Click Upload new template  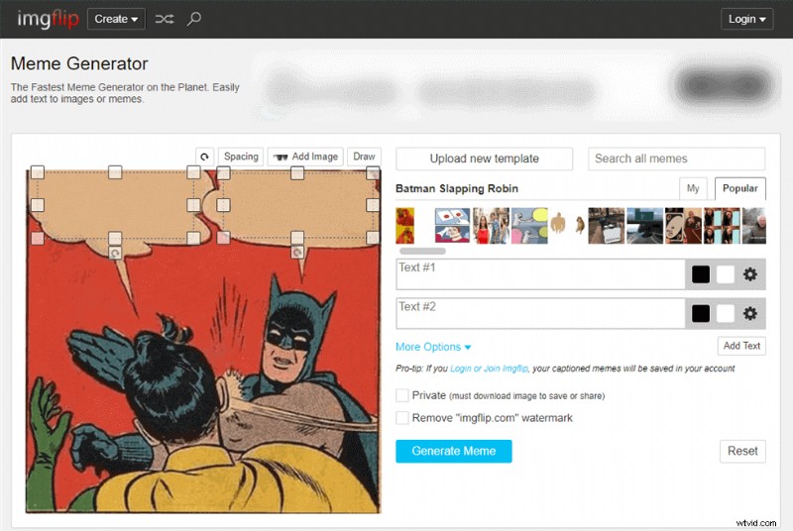click(484, 159)
